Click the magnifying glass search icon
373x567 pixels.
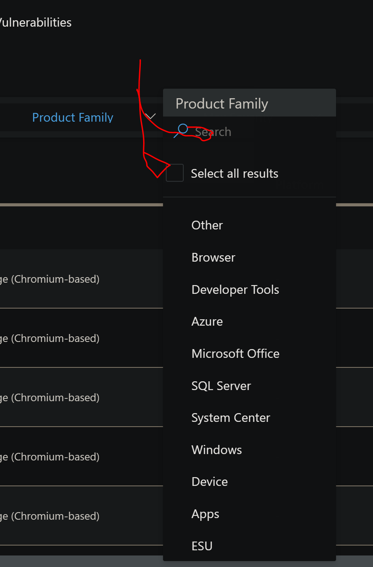point(183,130)
